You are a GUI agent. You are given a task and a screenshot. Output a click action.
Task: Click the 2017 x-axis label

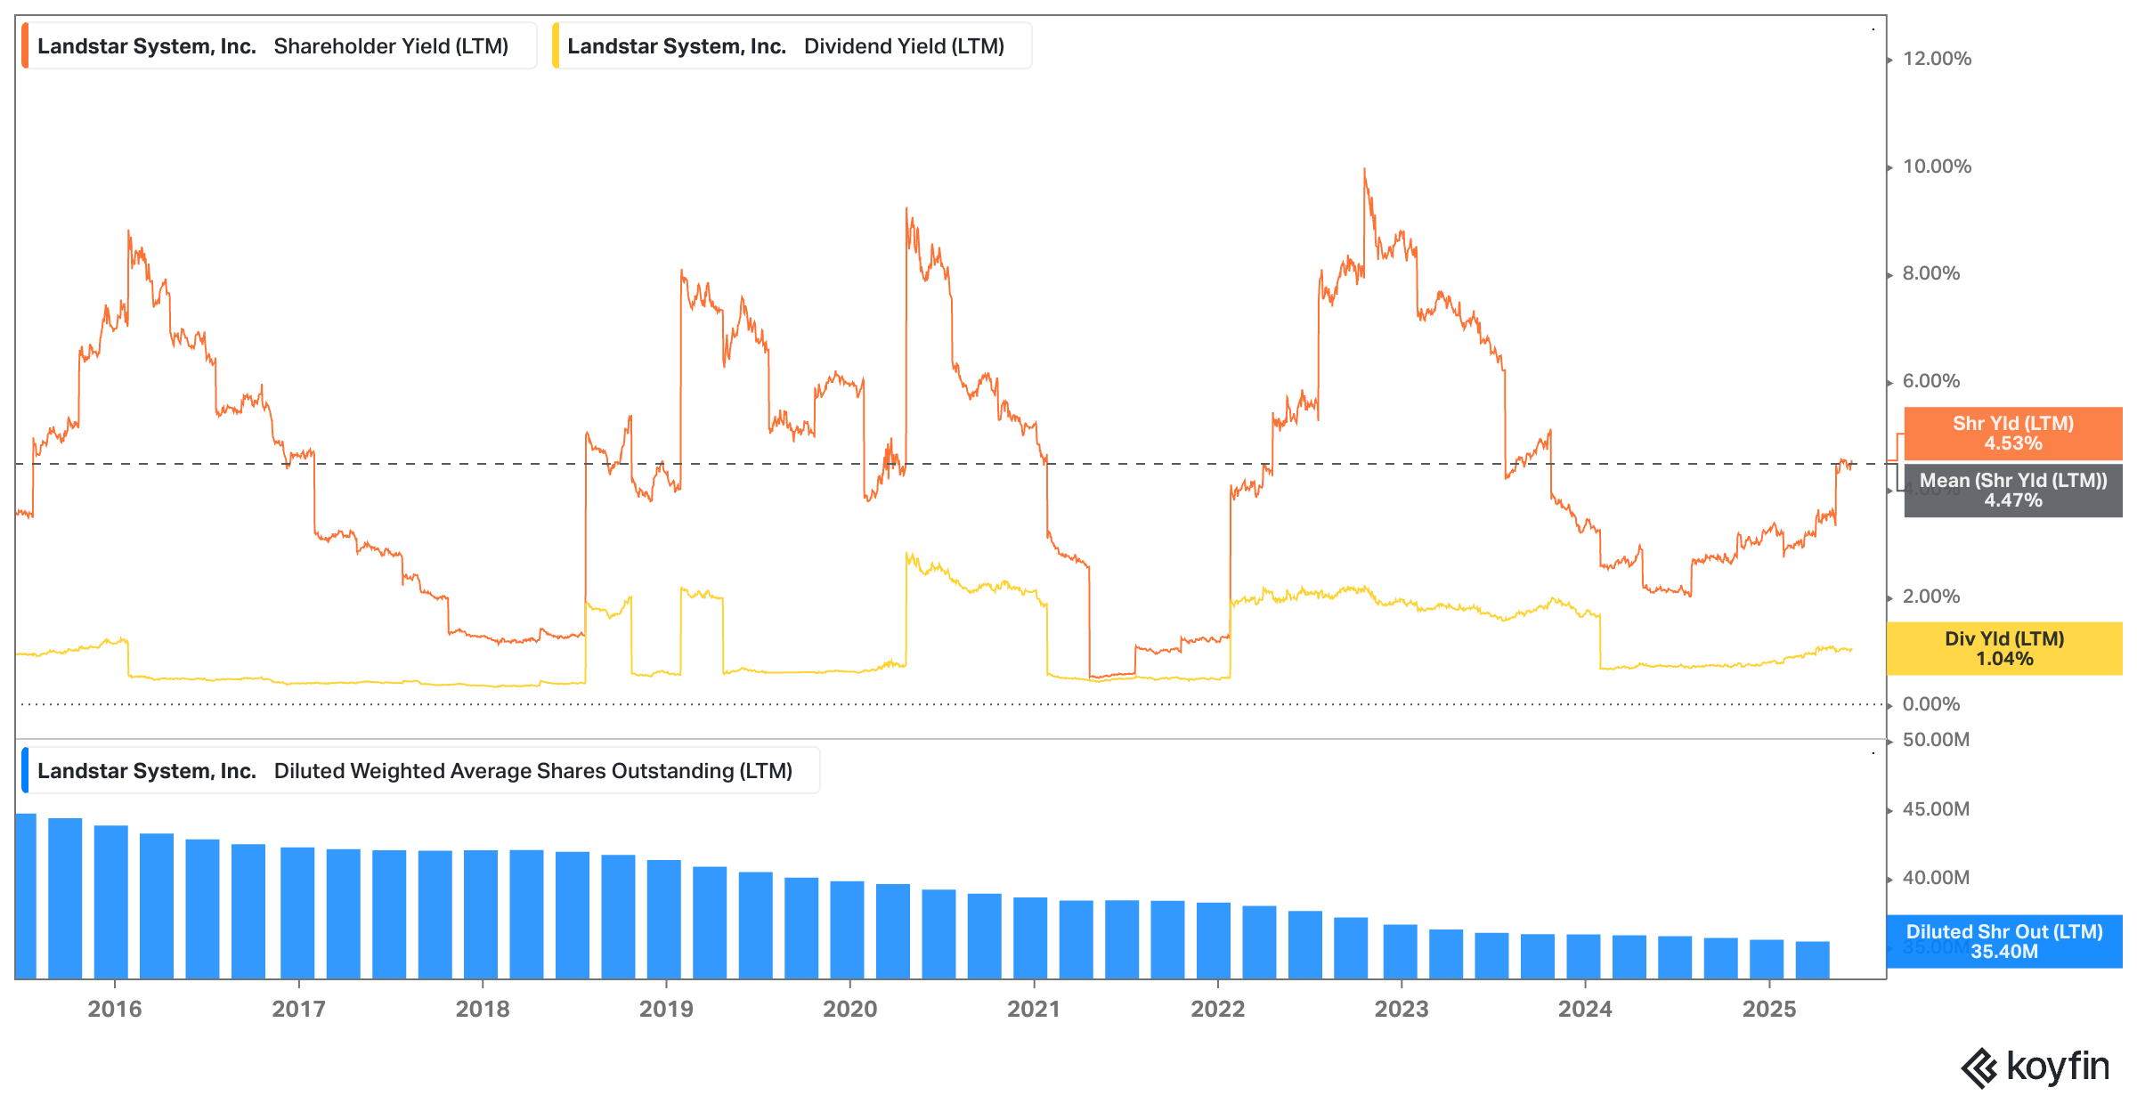click(x=298, y=1009)
